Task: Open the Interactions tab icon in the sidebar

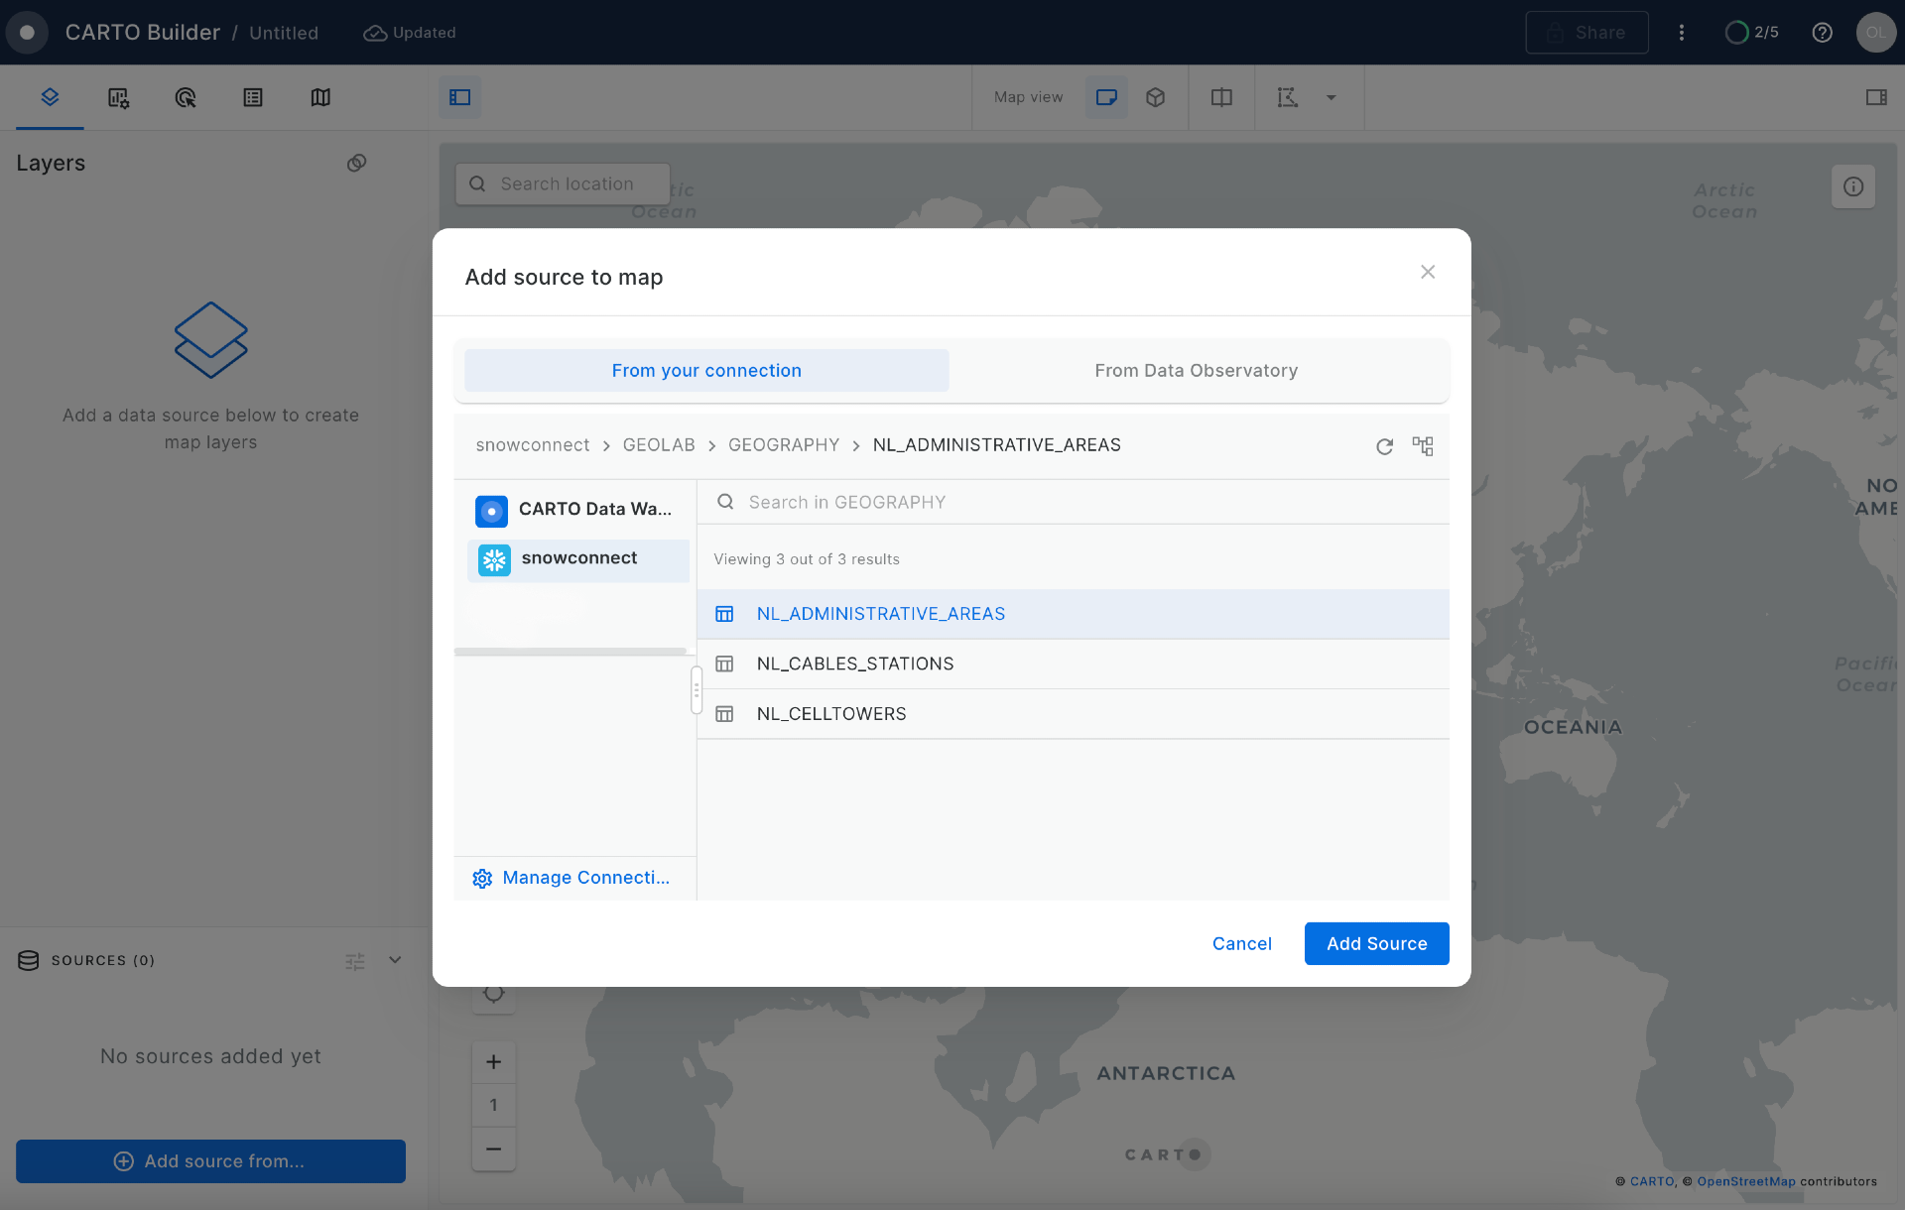Action: (x=186, y=97)
